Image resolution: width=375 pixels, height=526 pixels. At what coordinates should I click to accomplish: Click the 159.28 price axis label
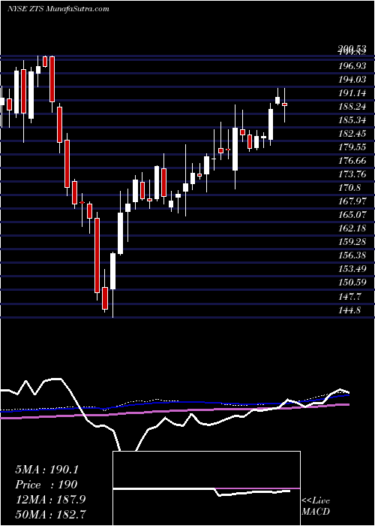(x=352, y=241)
